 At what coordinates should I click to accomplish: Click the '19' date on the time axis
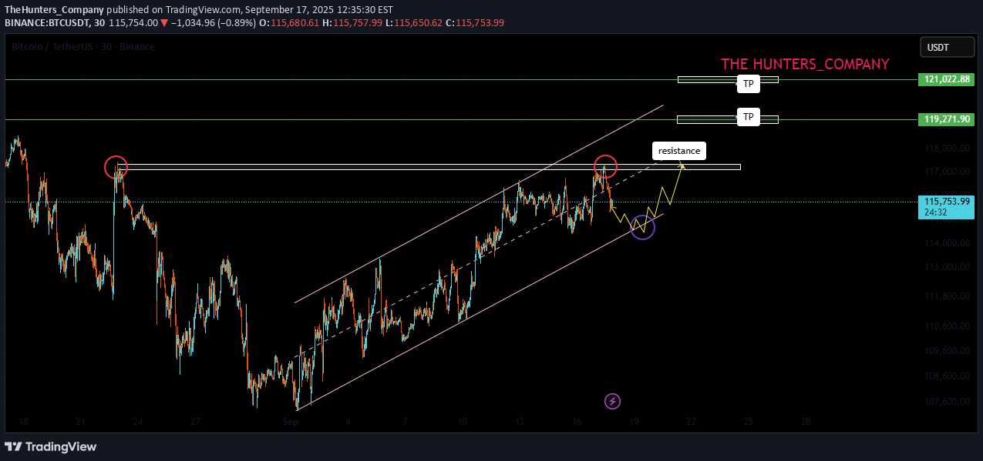(x=634, y=422)
